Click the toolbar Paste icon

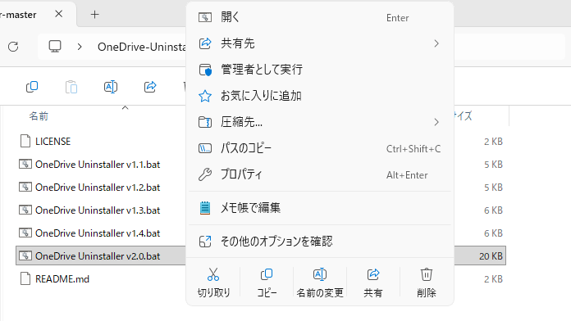[71, 87]
